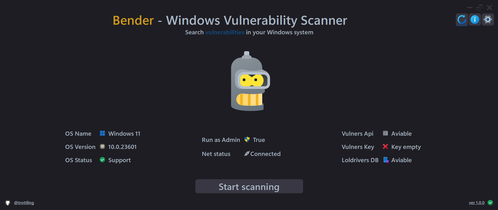Image resolution: width=498 pixels, height=210 pixels.
Task: Close the Bender window
Action: click(489, 8)
